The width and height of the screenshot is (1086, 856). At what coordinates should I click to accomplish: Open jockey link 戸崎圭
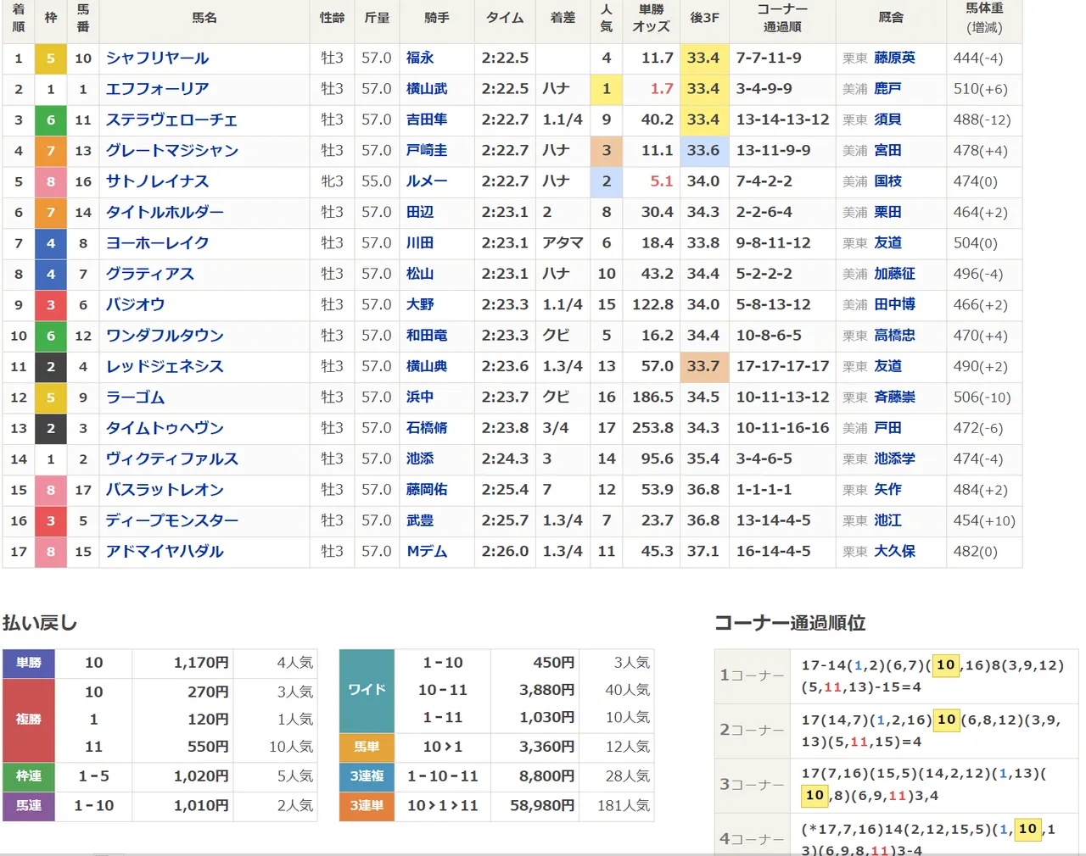[427, 150]
